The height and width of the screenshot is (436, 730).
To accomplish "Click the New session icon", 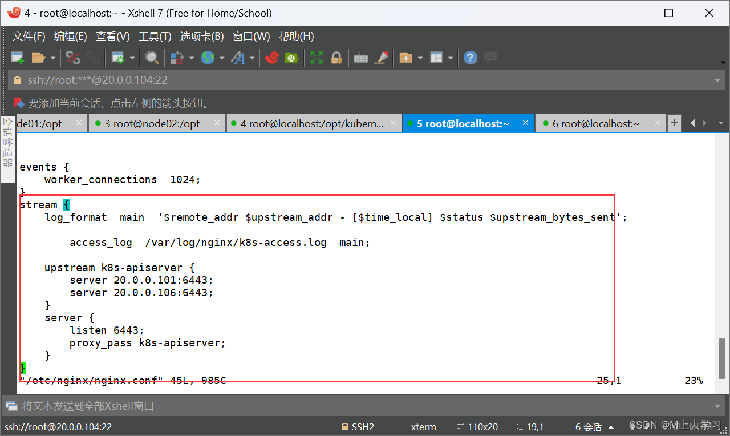I will point(18,58).
